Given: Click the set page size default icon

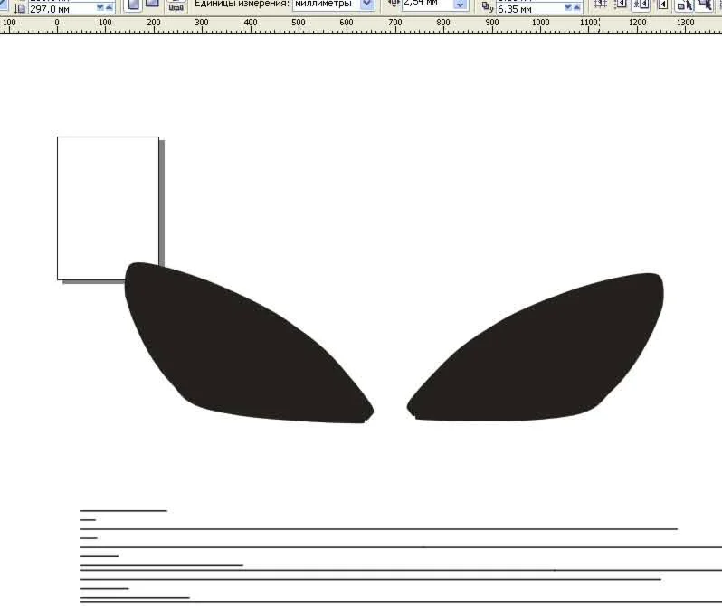Looking at the screenshot, I should pos(176,5).
